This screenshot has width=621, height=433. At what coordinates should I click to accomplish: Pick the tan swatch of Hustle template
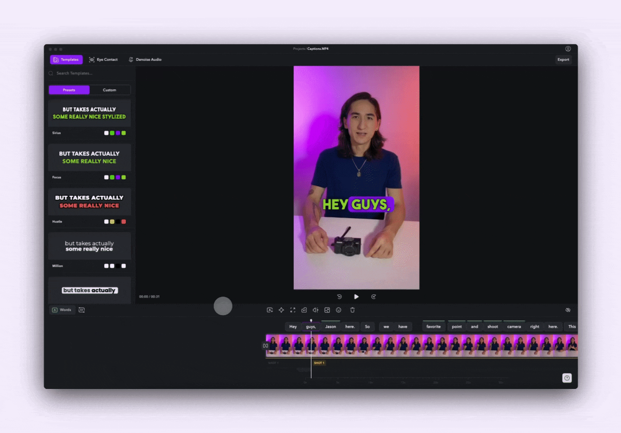pyautogui.click(x=112, y=222)
